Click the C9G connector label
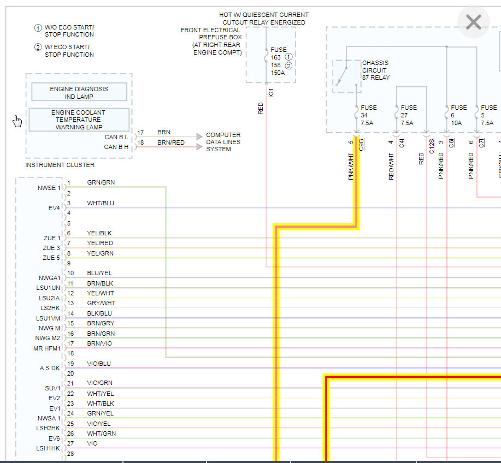The height and width of the screenshot is (463, 501). click(361, 144)
